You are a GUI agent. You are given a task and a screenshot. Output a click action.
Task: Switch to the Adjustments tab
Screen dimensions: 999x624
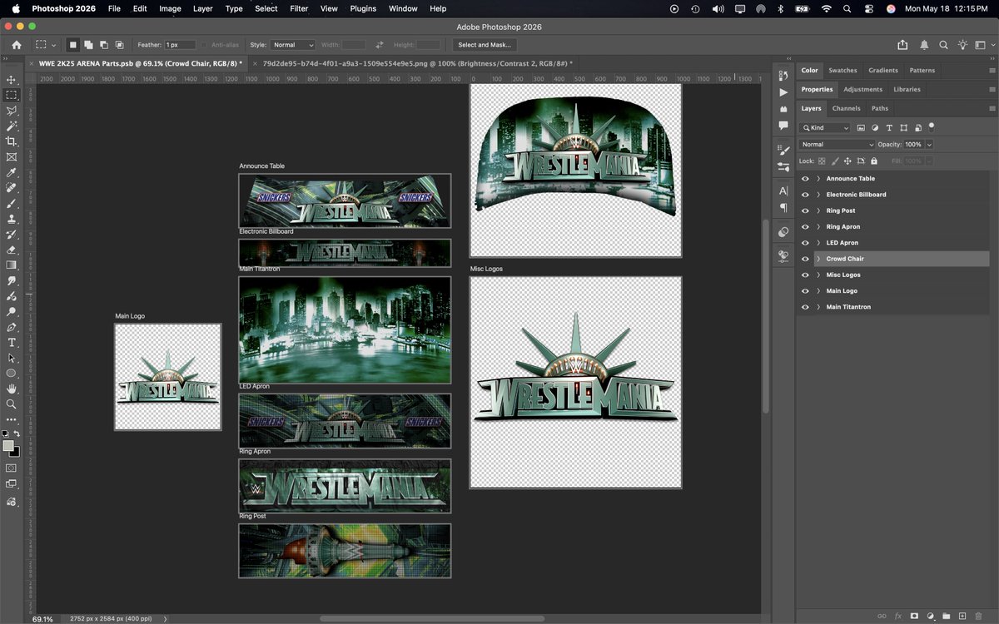[x=862, y=89]
